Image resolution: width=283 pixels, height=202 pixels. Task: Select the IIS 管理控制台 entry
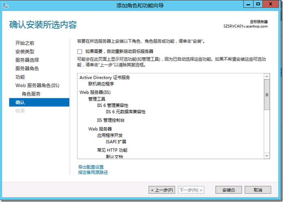pyautogui.click(x=110, y=120)
